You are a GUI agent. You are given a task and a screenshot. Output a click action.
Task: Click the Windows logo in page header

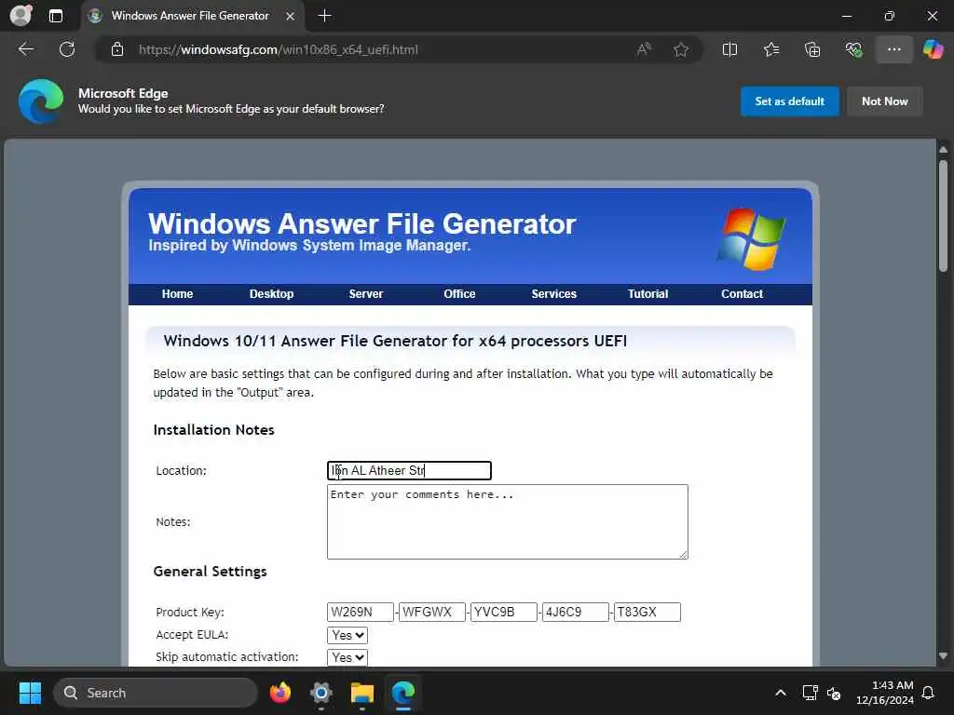coord(752,238)
